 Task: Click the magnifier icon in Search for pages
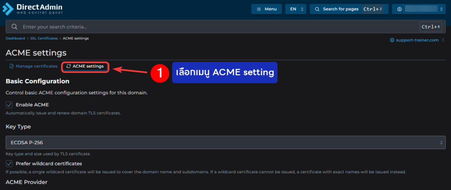(x=317, y=9)
